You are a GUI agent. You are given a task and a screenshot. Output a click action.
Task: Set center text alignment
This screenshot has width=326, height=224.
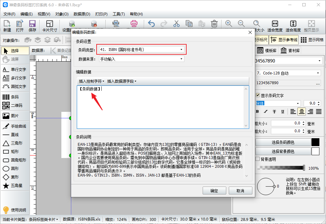point(301,112)
